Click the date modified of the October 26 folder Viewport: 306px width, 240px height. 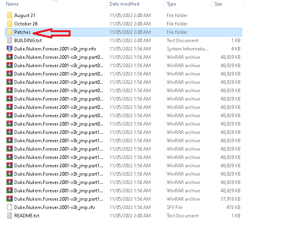tap(130, 24)
